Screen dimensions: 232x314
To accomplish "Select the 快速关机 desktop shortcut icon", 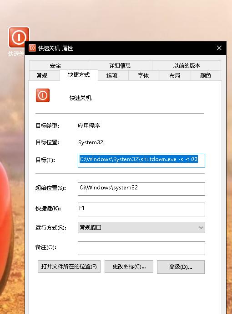I will pos(19,37).
